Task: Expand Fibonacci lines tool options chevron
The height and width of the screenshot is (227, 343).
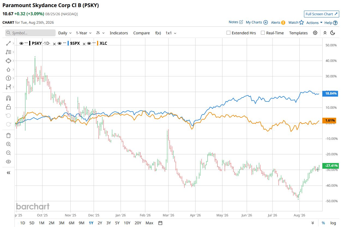Action: coord(14,52)
